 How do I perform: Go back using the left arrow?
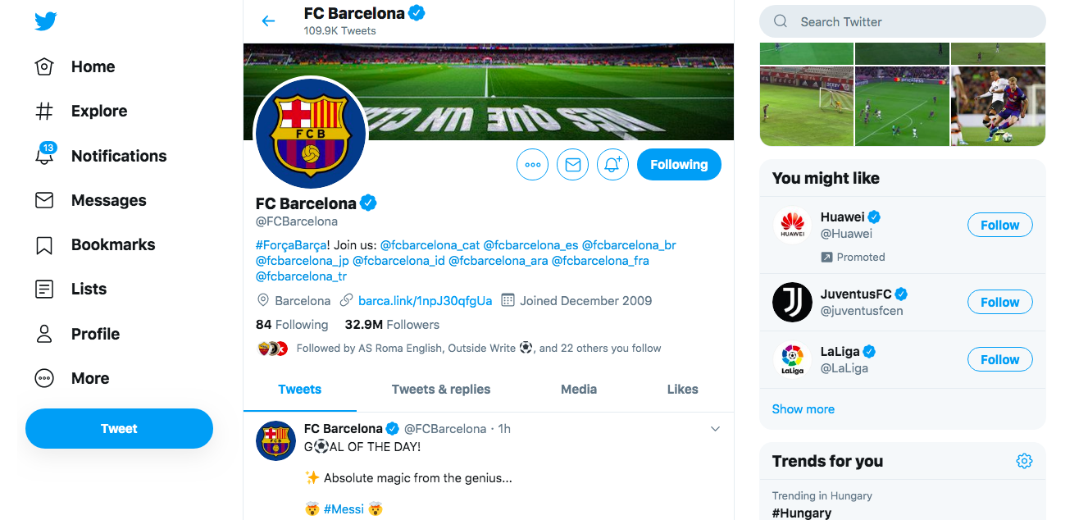[268, 21]
